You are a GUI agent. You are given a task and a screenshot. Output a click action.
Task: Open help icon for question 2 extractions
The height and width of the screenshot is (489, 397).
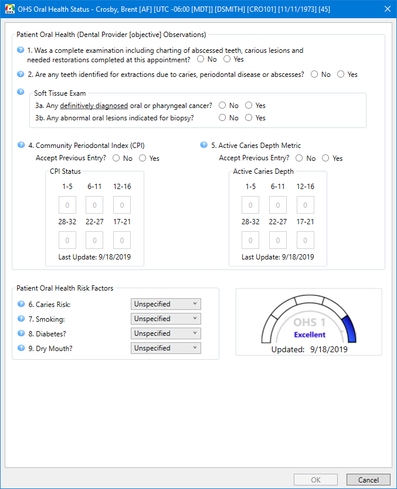[21, 74]
